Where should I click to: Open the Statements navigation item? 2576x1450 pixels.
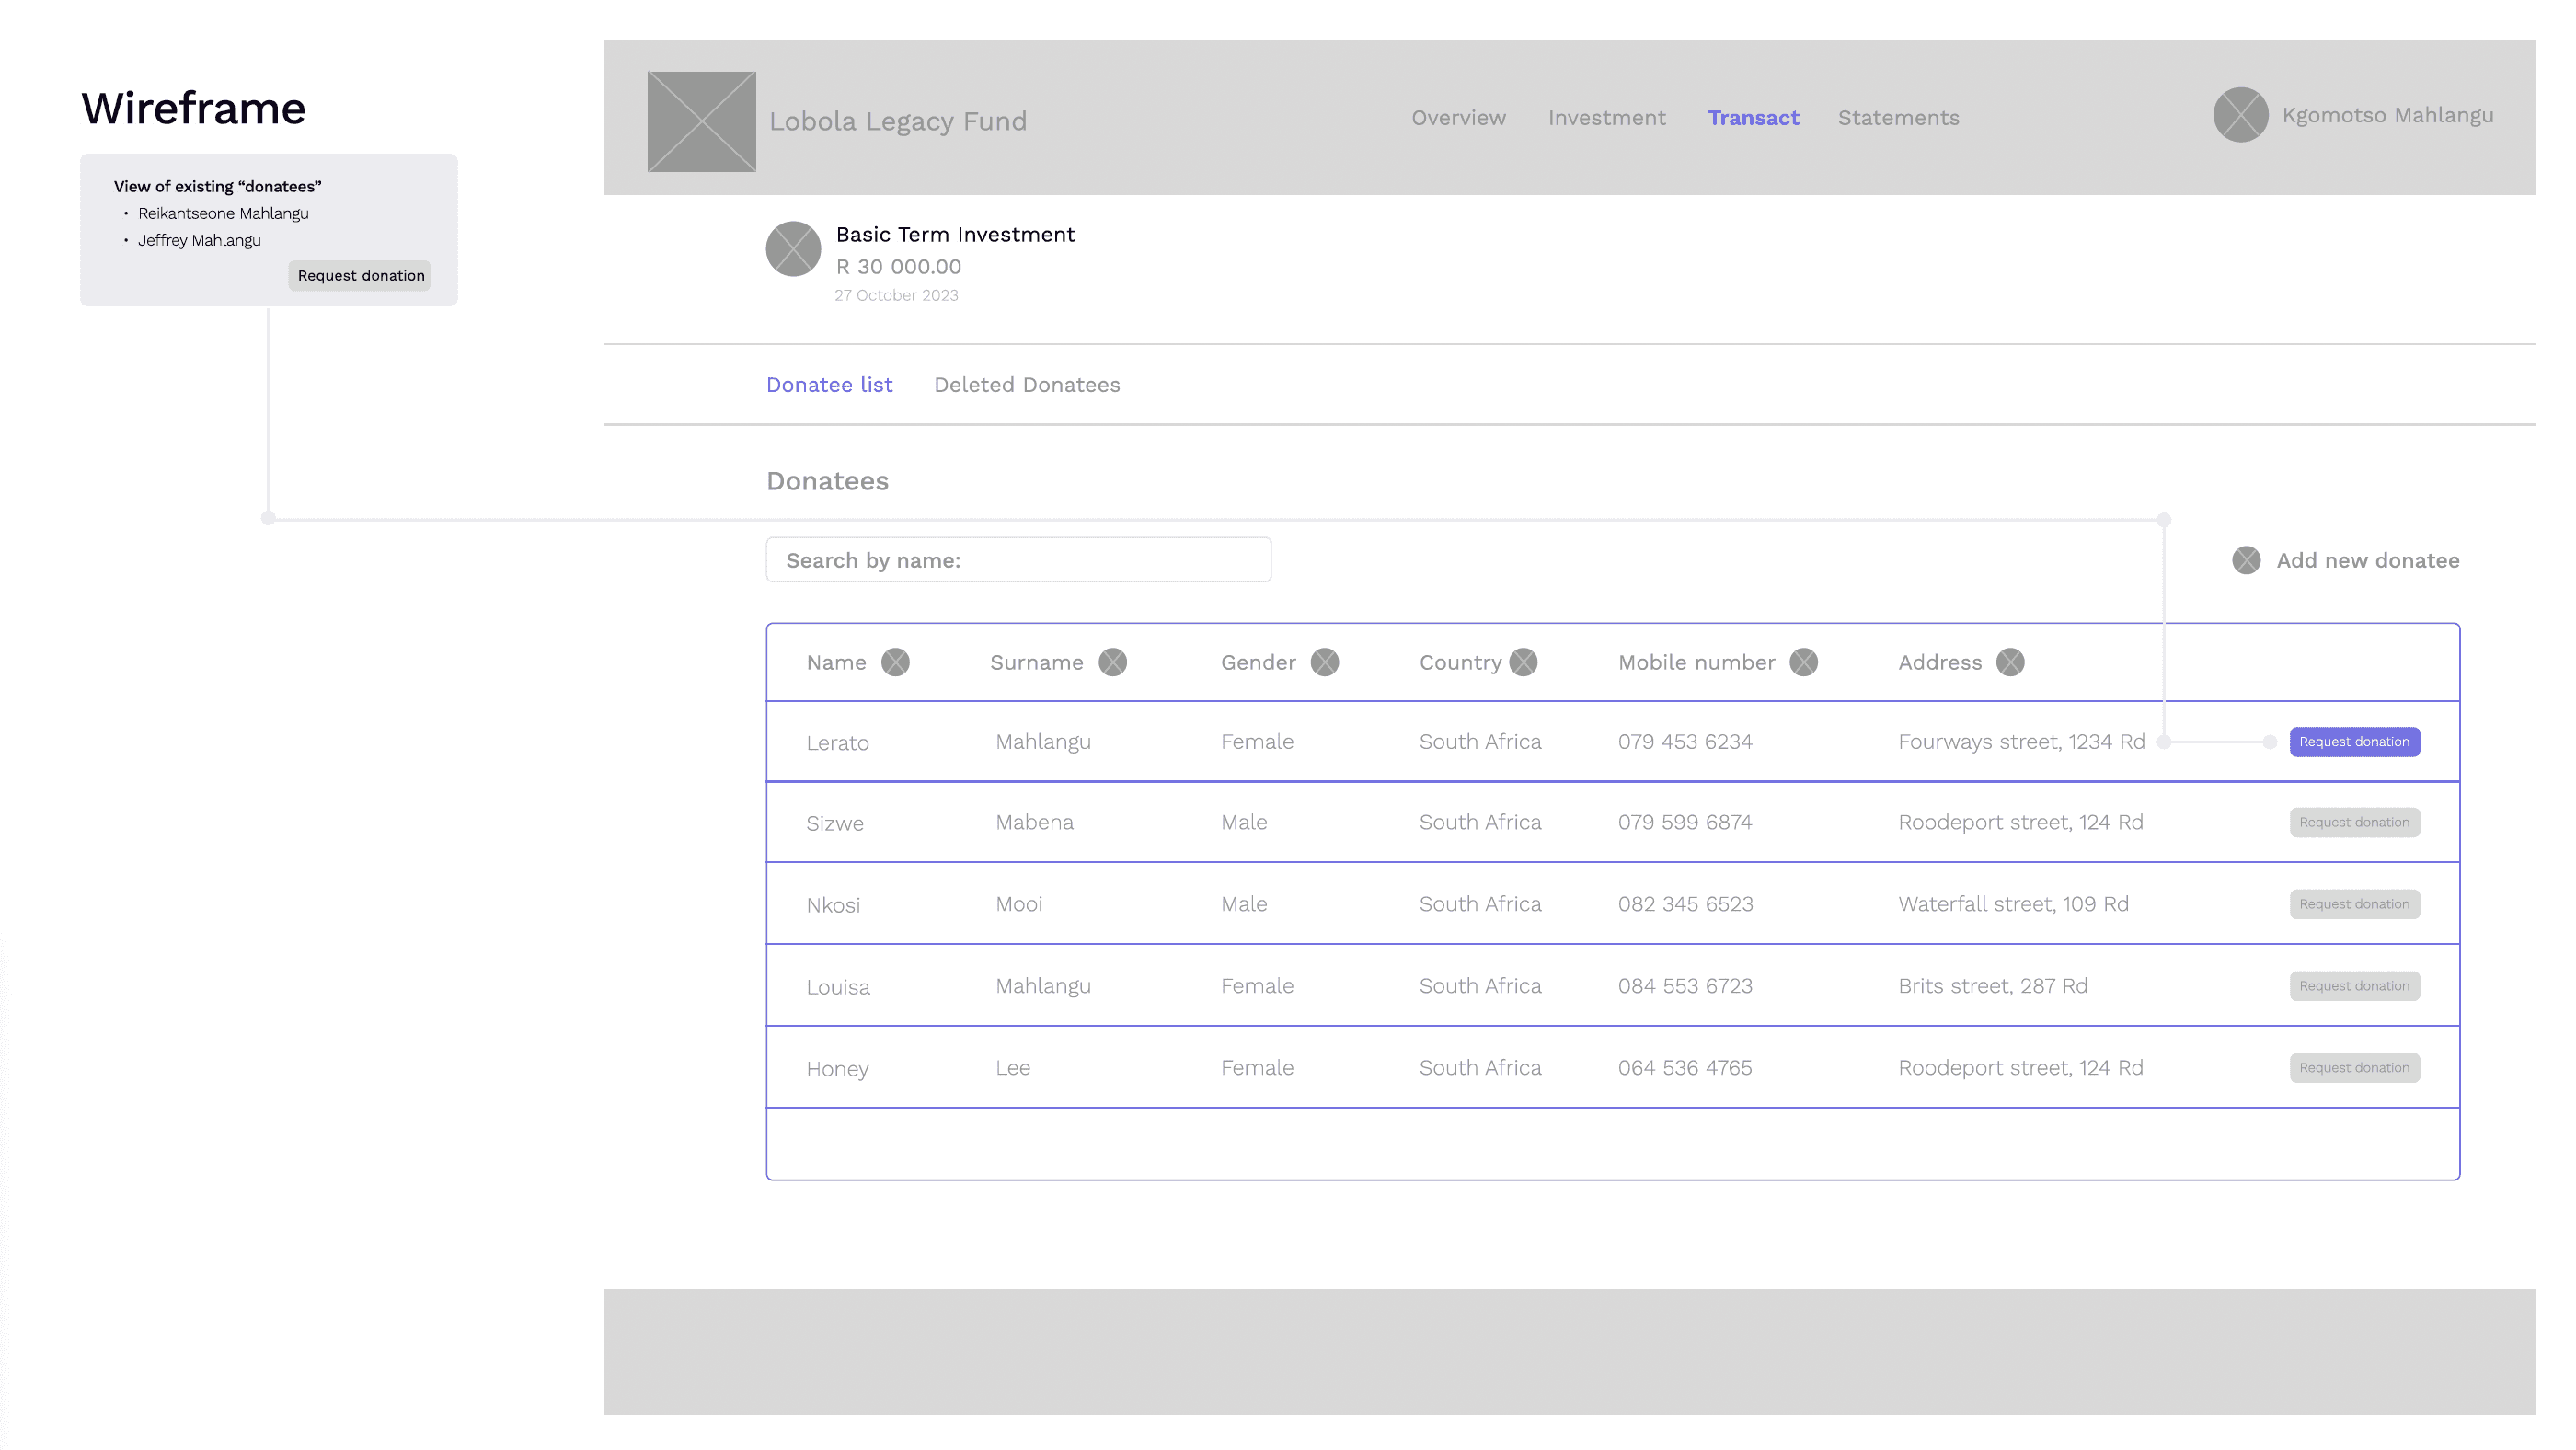(x=1898, y=118)
